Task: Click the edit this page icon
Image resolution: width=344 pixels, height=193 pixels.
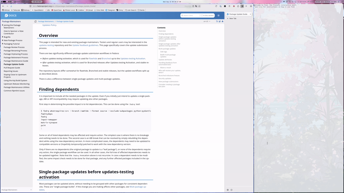Action: (220, 21)
